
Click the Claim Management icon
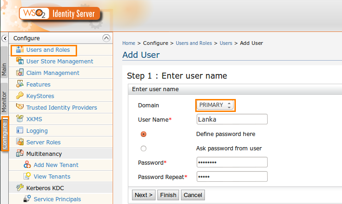point(20,73)
